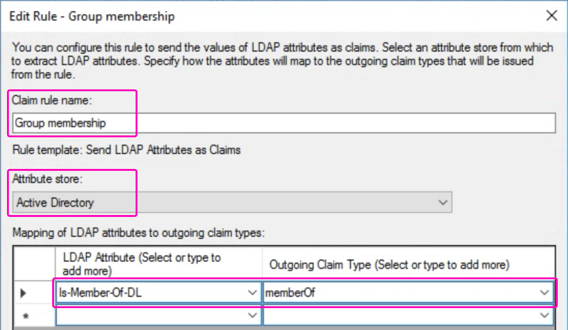Click the memberOf outgoing claim cell
Screen dimensions: 568x330
(x=401, y=293)
